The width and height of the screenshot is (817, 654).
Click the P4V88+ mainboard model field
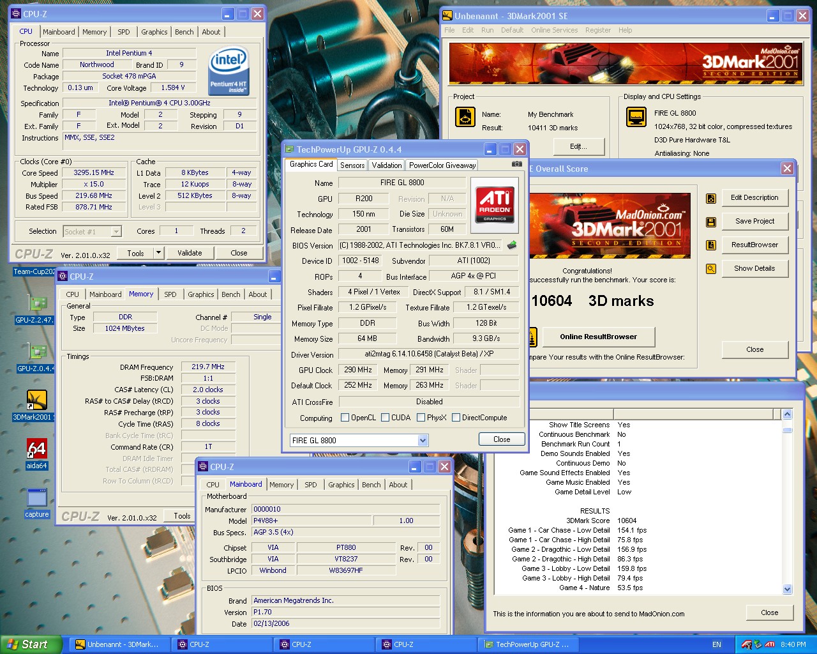coord(311,521)
